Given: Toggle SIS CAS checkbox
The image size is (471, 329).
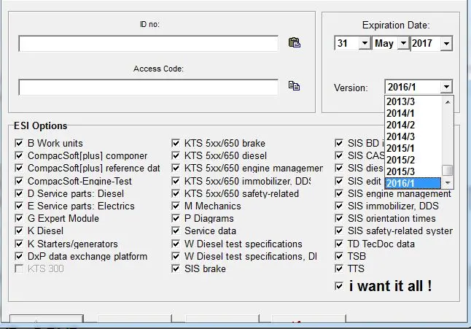Looking at the screenshot, I should pos(339,155).
